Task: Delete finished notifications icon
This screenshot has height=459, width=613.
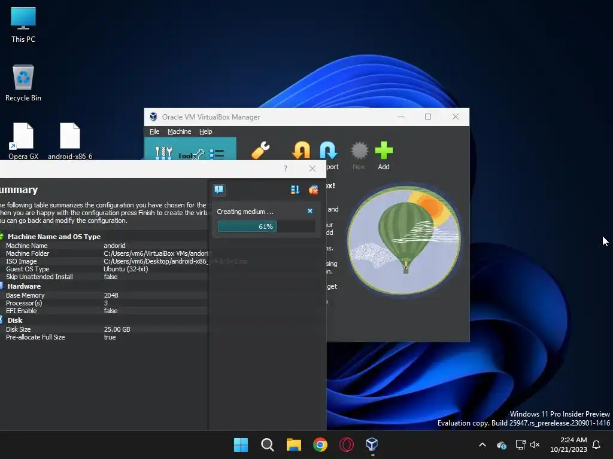Action: pyautogui.click(x=314, y=190)
